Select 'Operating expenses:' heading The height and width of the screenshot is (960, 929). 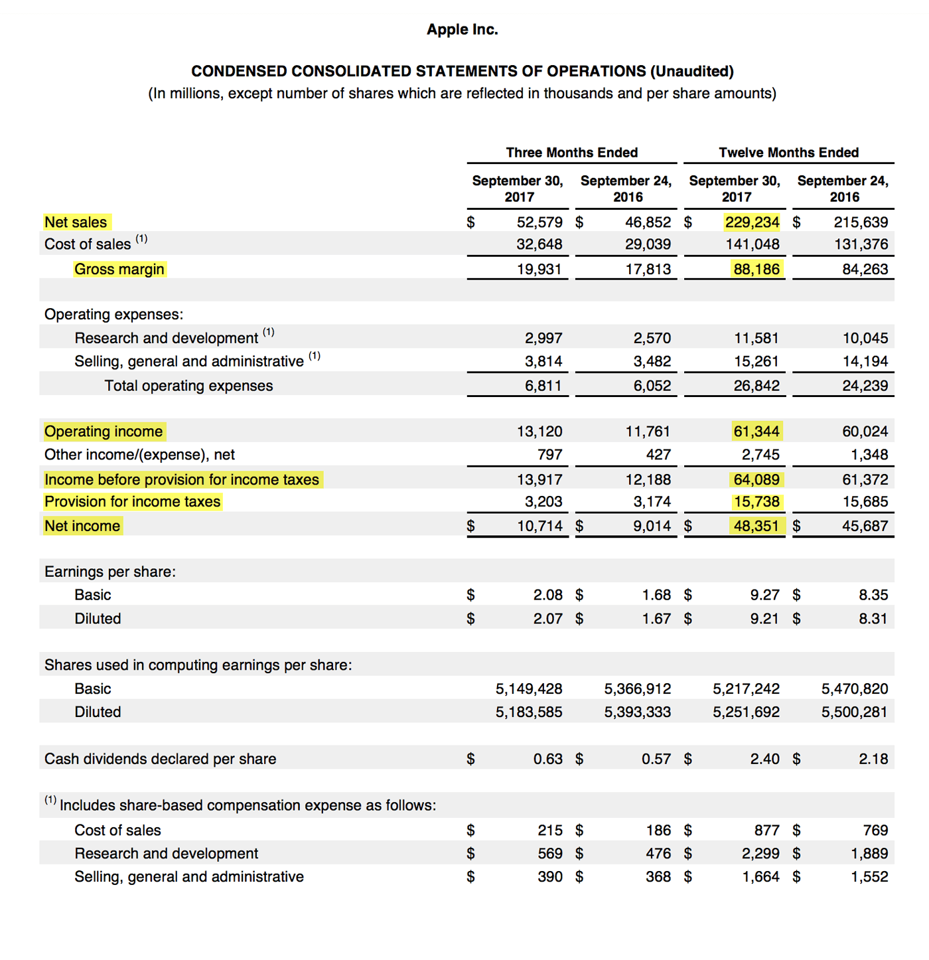(x=114, y=314)
